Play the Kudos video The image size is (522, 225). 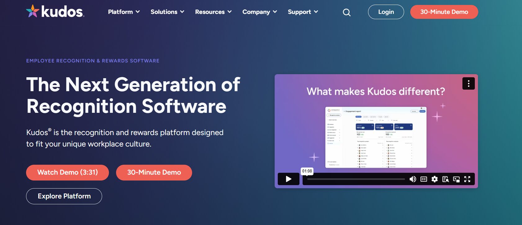coord(289,179)
